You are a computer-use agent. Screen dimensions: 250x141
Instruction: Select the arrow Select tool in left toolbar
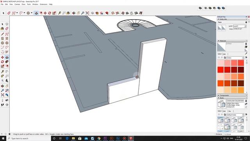point(2,24)
